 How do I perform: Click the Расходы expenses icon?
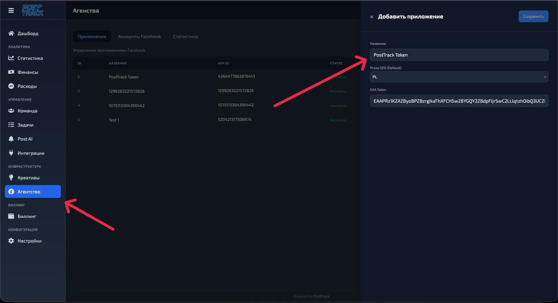pyautogui.click(x=10, y=86)
